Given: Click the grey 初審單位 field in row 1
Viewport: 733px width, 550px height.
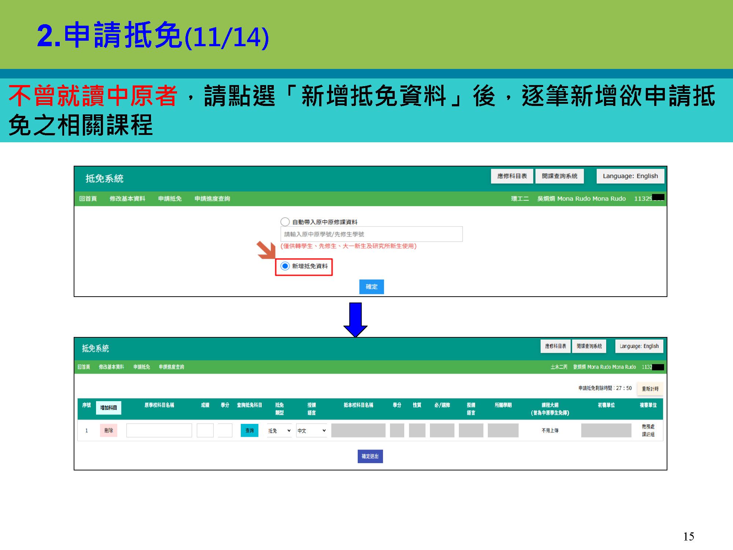Looking at the screenshot, I should pyautogui.click(x=606, y=430).
